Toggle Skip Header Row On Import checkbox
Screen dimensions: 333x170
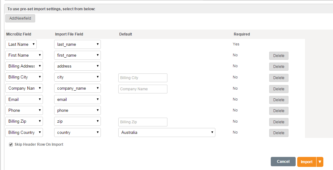pyautogui.click(x=11, y=144)
